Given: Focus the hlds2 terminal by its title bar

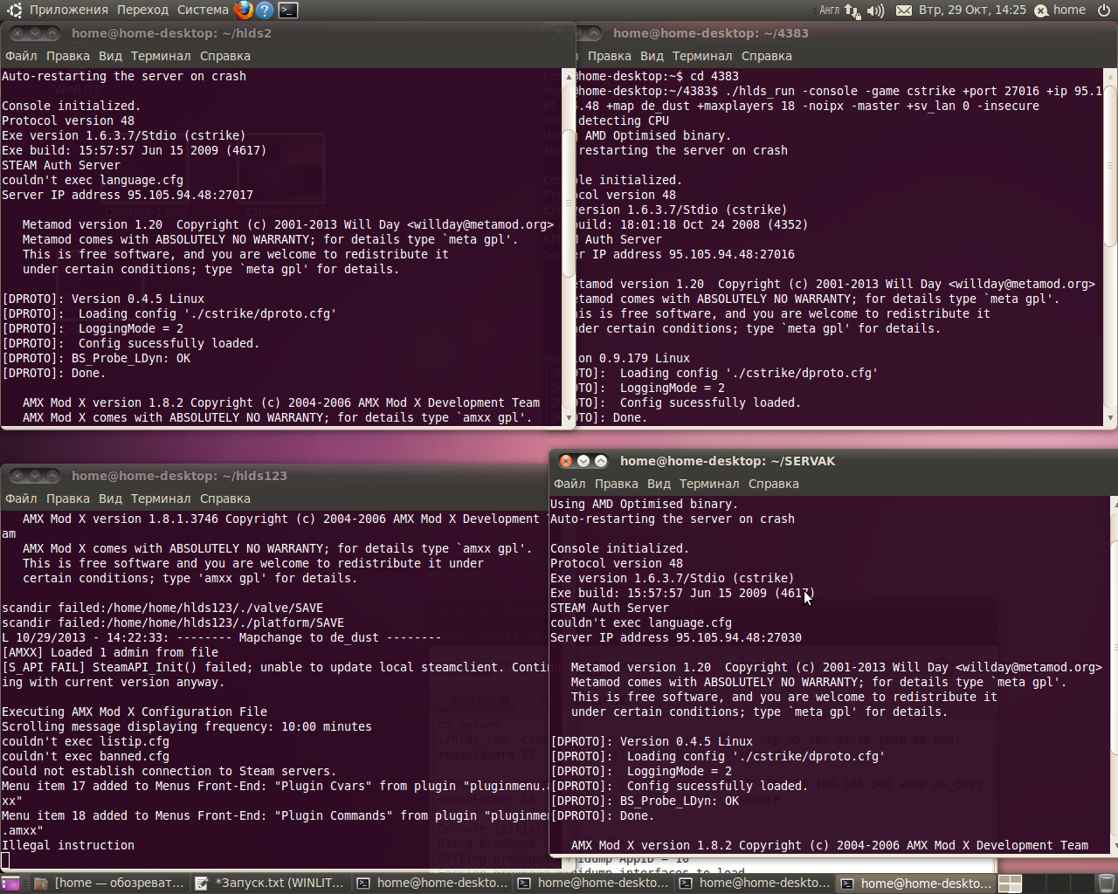Looking at the screenshot, I should [288, 33].
